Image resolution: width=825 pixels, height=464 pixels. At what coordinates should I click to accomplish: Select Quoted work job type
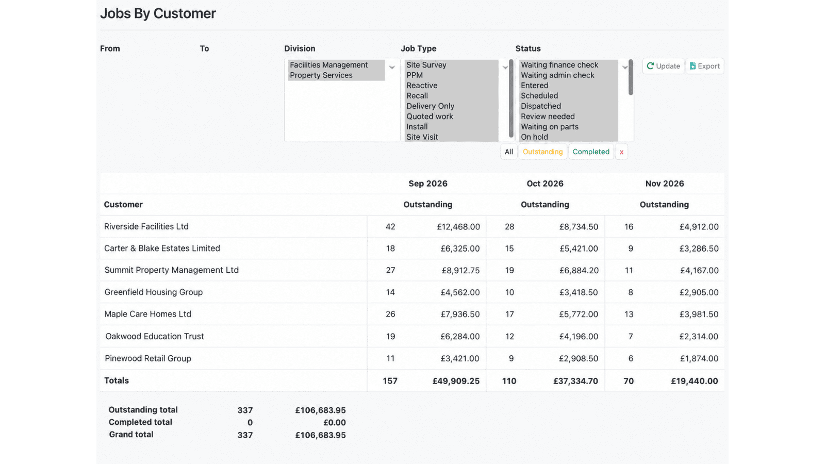pos(451,117)
